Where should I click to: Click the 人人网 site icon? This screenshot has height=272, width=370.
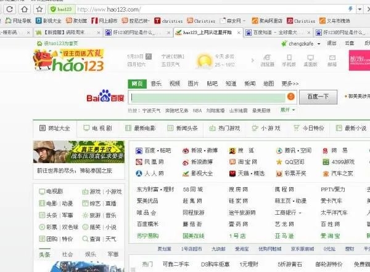[139, 174]
